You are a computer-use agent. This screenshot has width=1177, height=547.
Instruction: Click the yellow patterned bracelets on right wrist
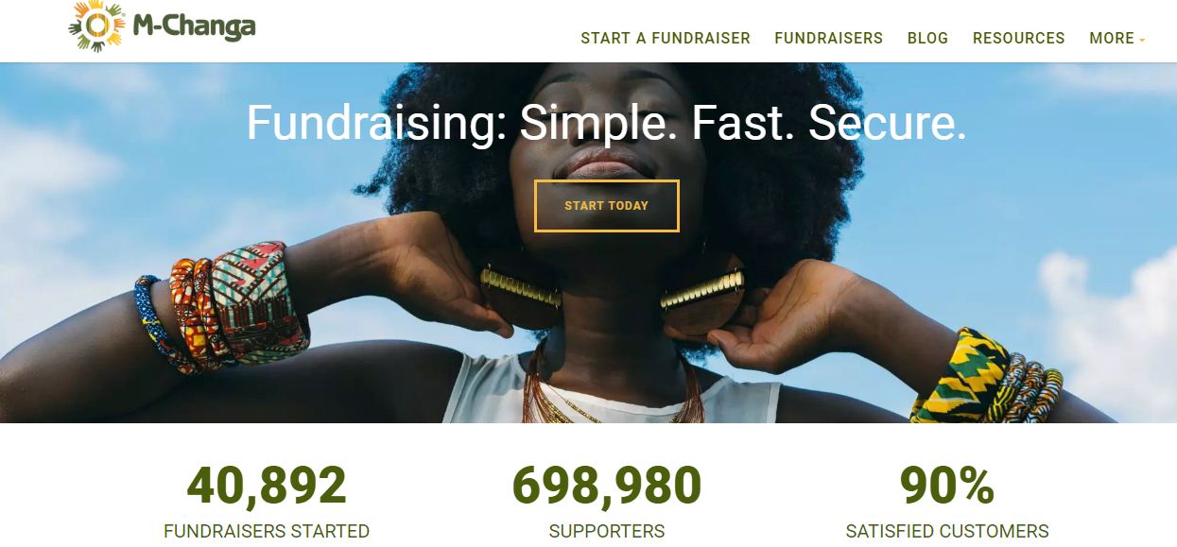(x=985, y=378)
